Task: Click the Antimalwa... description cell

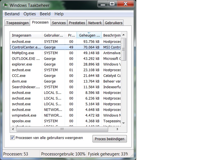Action: [112, 53]
